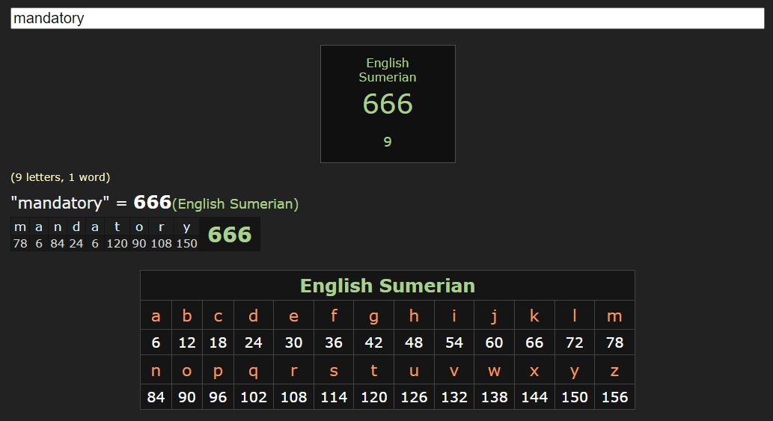Click the green 666 total in the breakdown
Screen dimensions: 773x421
(x=230, y=234)
